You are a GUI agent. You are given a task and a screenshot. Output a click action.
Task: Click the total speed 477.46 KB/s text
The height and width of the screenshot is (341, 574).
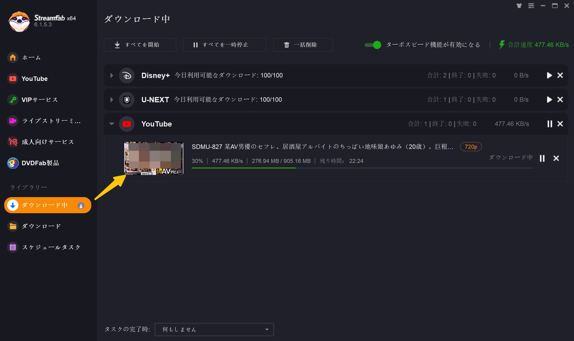538,45
